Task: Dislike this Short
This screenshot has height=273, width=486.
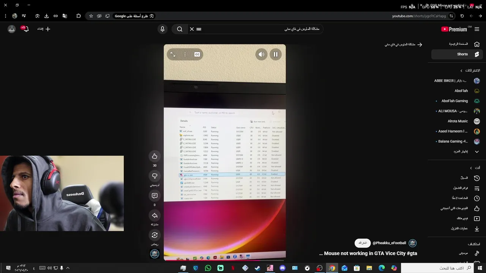Action: (x=155, y=176)
